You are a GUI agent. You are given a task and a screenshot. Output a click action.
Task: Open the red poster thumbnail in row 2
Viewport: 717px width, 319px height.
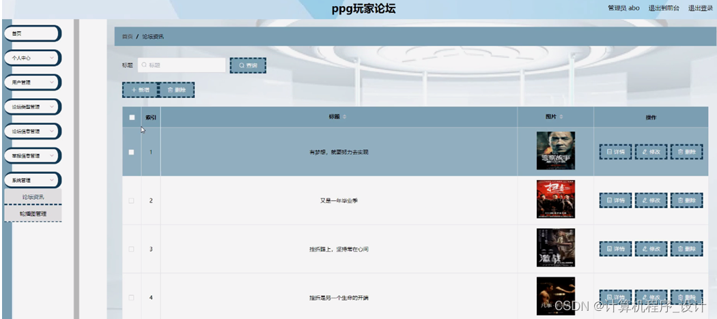pos(556,199)
